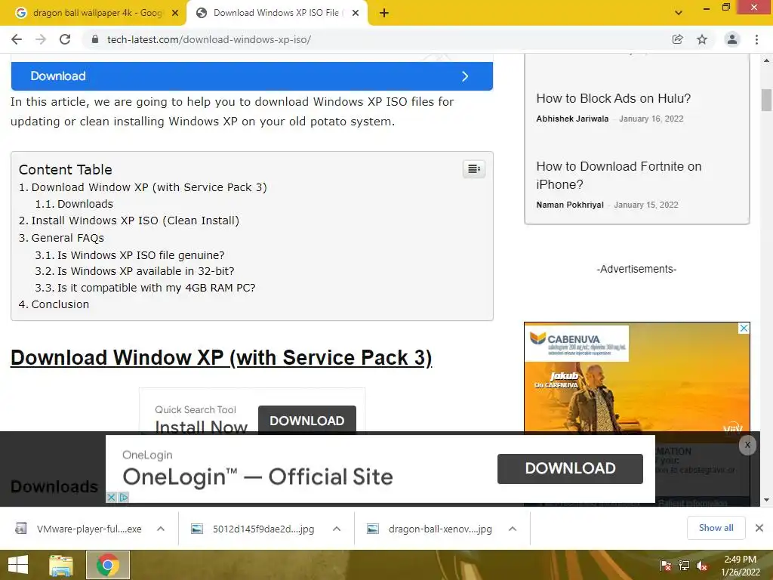Close the bottom OneLogin banner ad
This screenshot has width=773, height=580.
pyautogui.click(x=747, y=445)
